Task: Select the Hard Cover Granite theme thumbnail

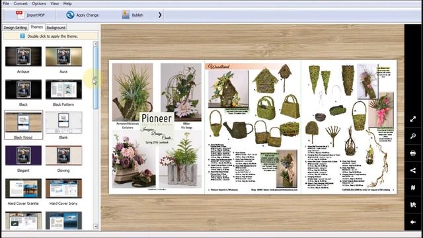Action: point(24,188)
